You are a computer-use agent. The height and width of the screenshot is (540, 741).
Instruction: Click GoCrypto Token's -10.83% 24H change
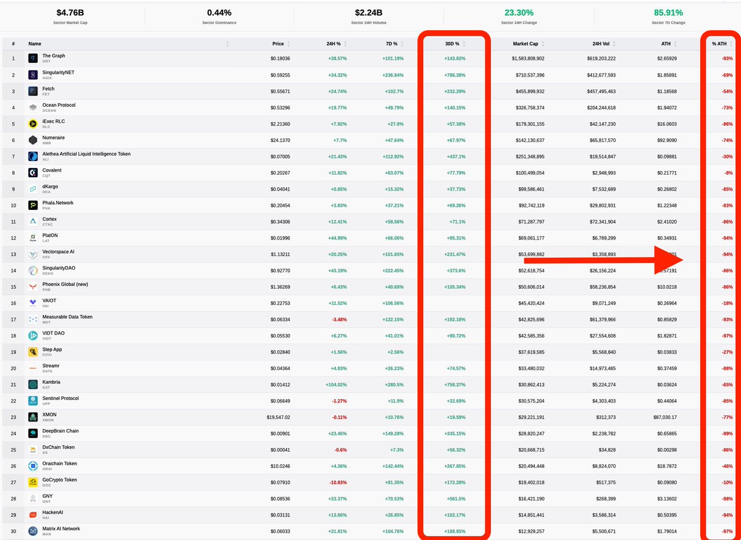[337, 483]
